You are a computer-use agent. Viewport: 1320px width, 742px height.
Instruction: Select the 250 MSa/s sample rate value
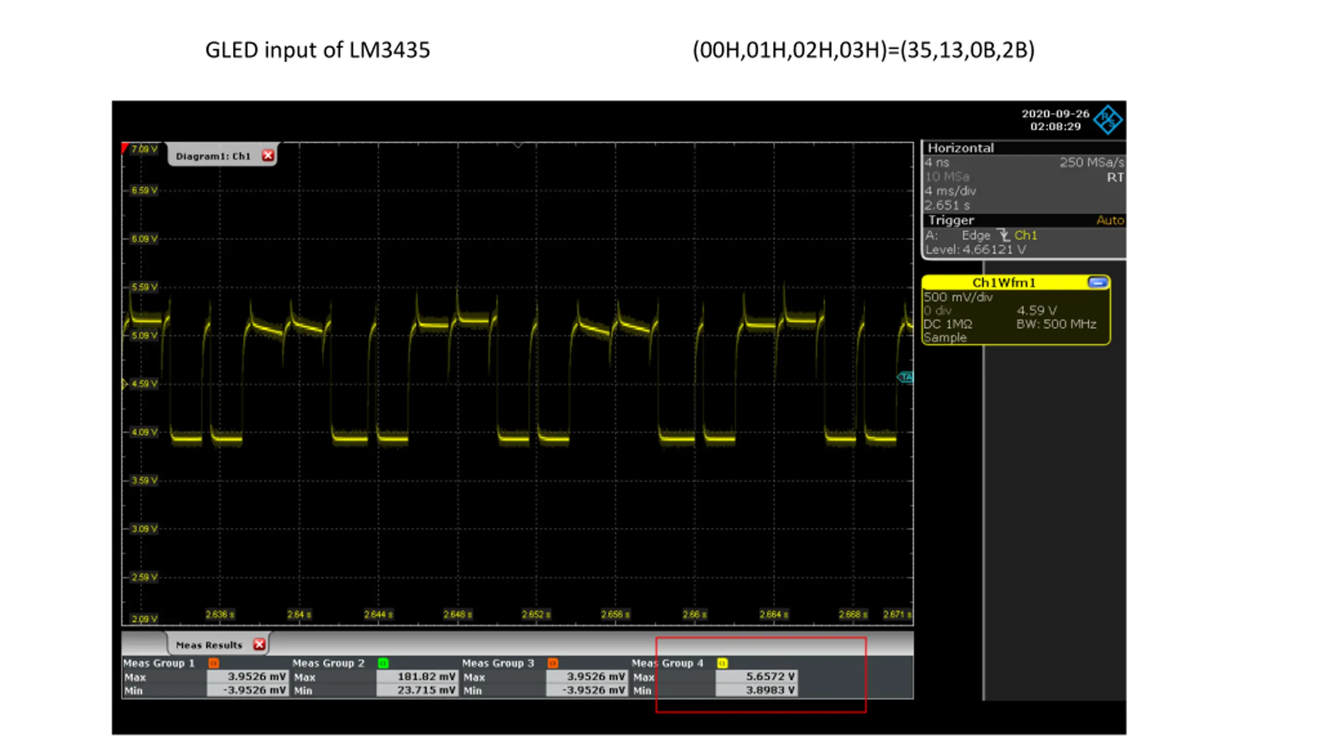point(1092,162)
